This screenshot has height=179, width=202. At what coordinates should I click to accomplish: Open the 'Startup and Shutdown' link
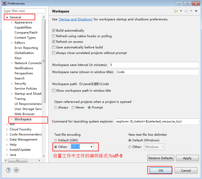75,19
